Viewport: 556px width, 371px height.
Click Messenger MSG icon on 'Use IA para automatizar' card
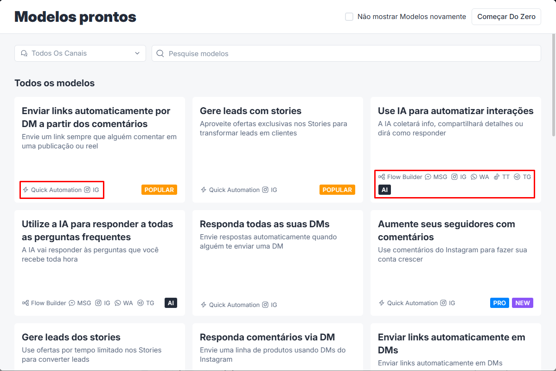pyautogui.click(x=428, y=177)
